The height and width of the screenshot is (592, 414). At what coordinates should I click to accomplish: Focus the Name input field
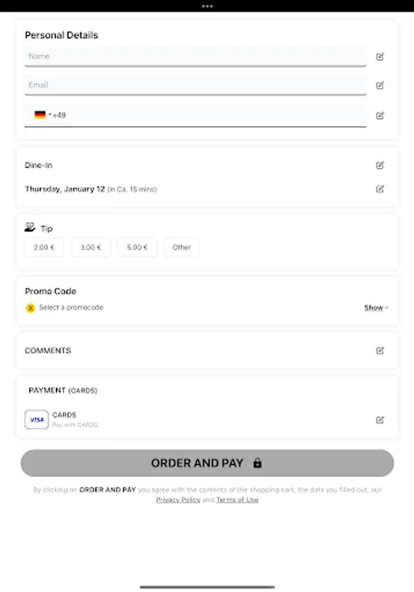pyautogui.click(x=195, y=57)
